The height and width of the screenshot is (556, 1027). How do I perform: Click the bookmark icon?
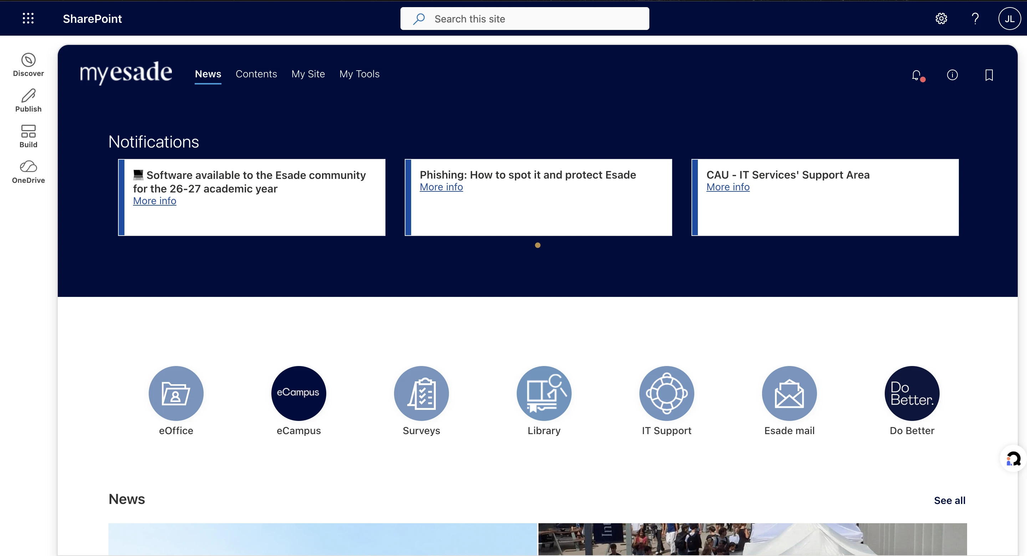(989, 75)
